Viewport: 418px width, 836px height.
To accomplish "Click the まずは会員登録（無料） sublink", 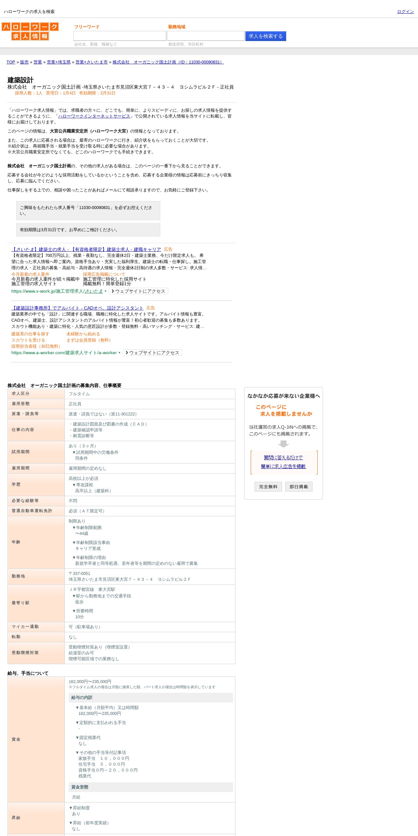I will [90, 340].
